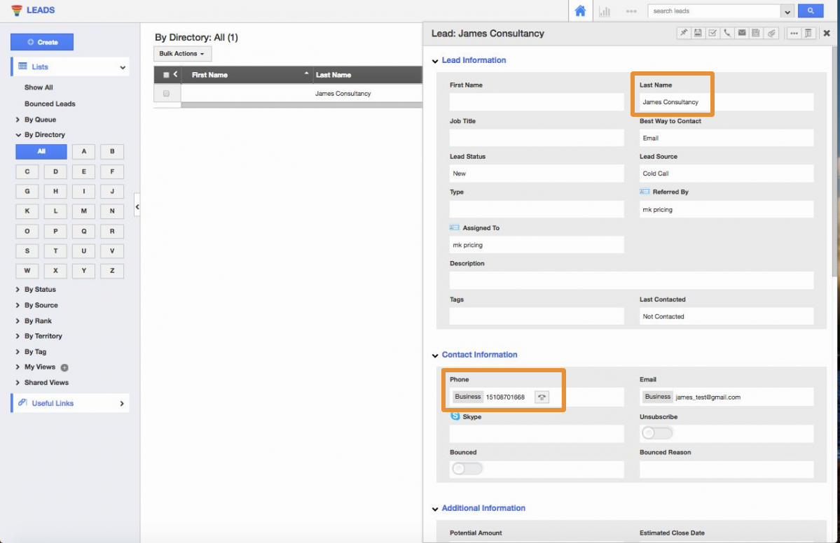
Task: Expand the By Status list
Action: [40, 290]
